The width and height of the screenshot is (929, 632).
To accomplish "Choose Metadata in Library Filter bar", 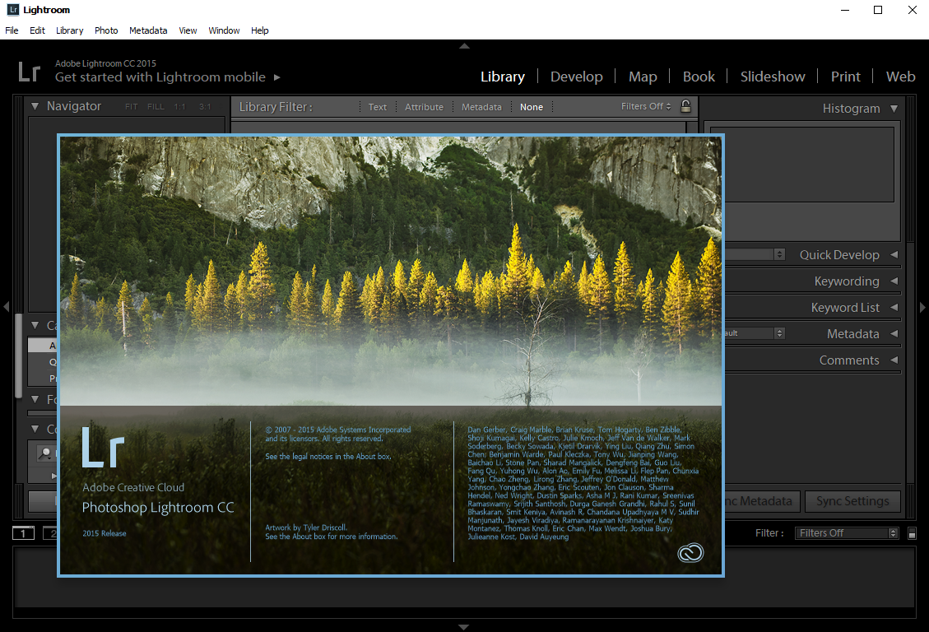I will point(481,107).
